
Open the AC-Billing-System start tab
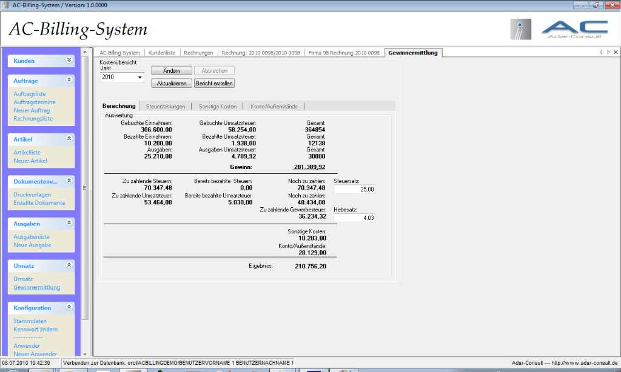119,53
